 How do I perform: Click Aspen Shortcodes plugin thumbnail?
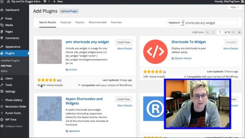(49, 108)
